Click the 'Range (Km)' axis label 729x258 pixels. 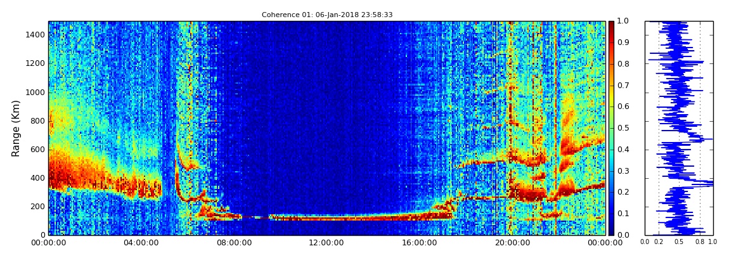tap(16, 127)
